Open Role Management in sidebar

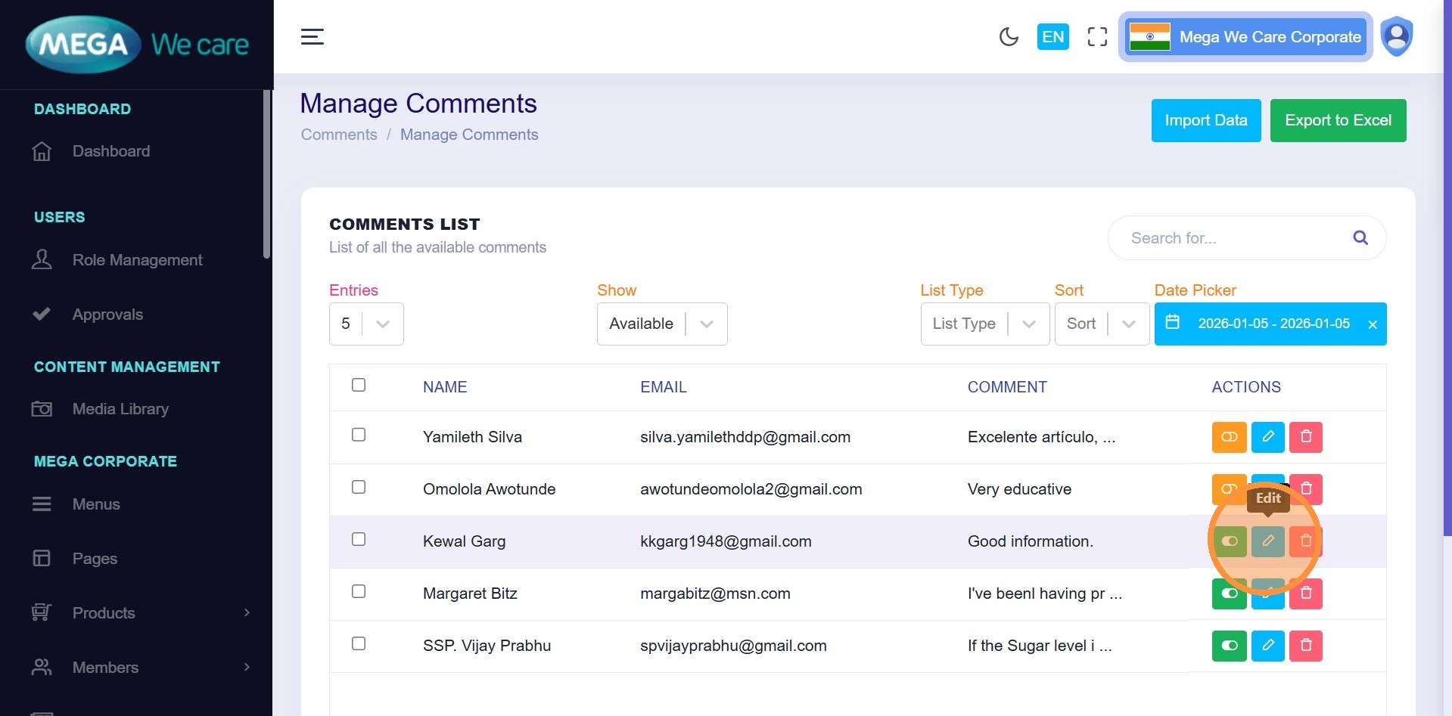tap(137, 260)
